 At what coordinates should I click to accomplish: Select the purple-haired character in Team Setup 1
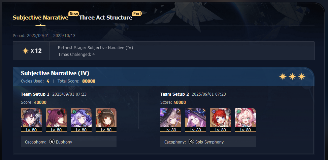click(x=81, y=120)
